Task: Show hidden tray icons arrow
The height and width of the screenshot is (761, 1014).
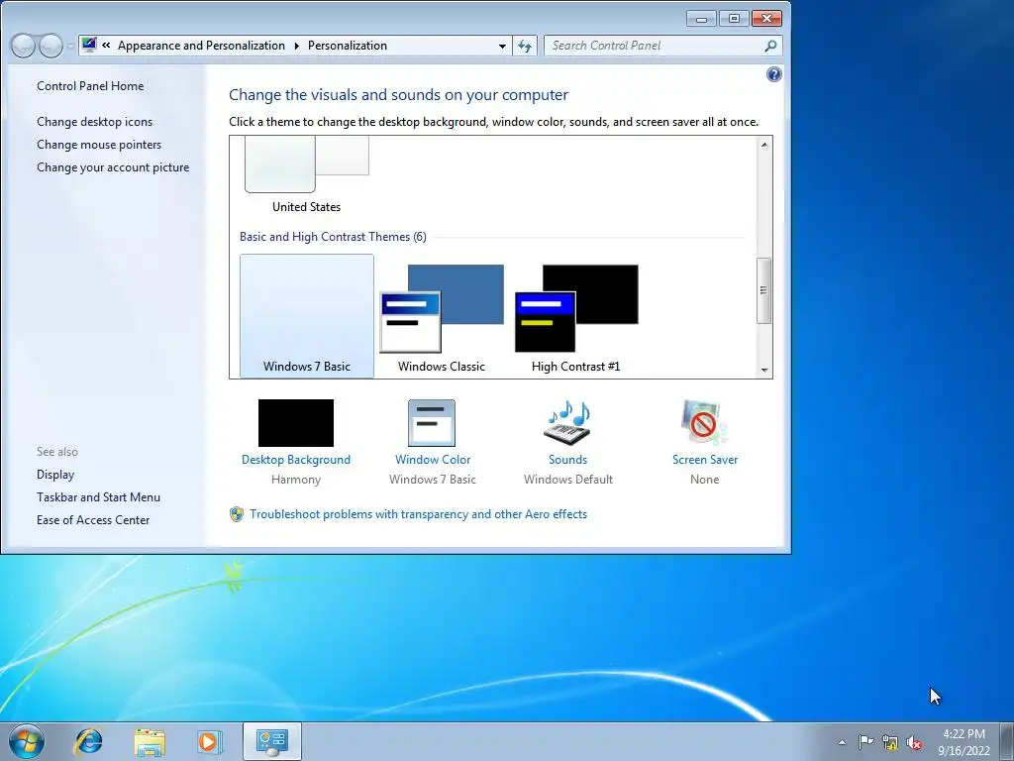Action: pyautogui.click(x=842, y=742)
